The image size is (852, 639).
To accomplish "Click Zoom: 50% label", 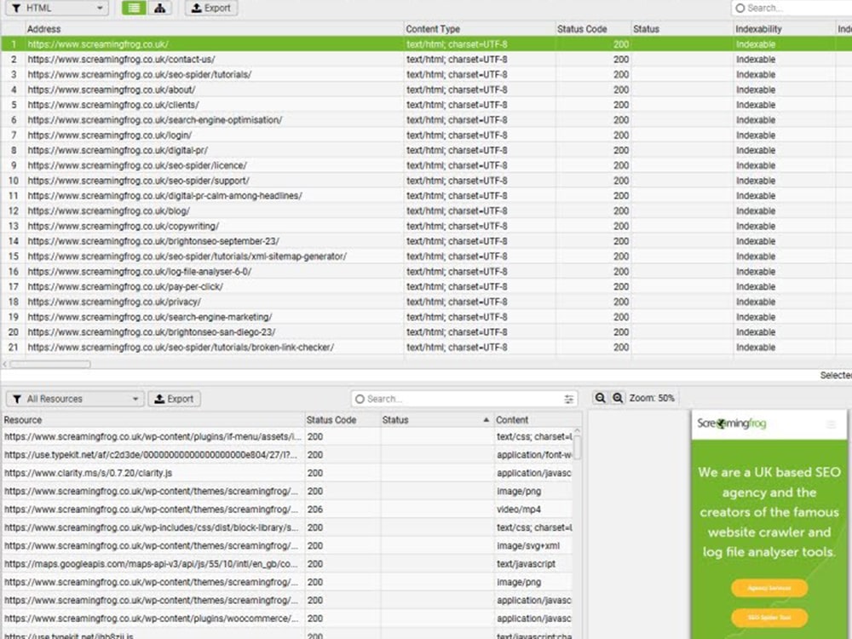I will (652, 398).
